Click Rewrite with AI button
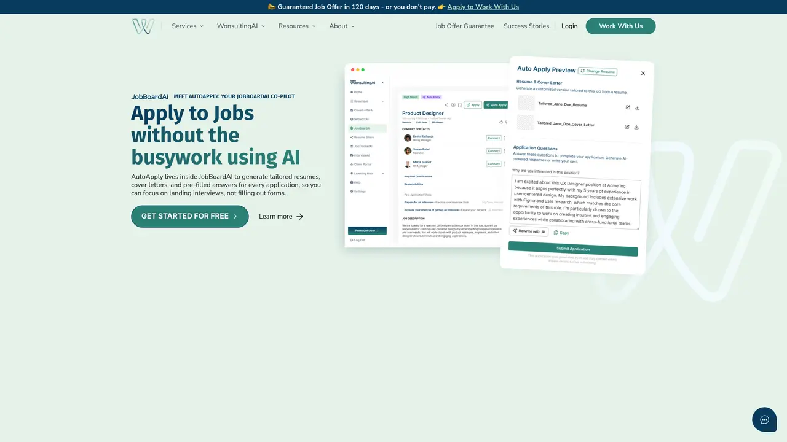787x442 pixels. [529, 231]
